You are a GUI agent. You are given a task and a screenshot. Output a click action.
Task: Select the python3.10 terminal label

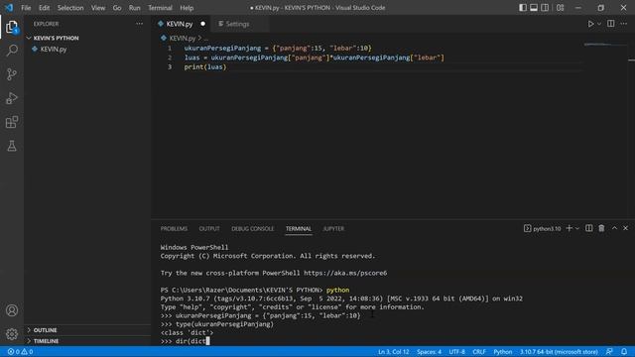coord(543,229)
